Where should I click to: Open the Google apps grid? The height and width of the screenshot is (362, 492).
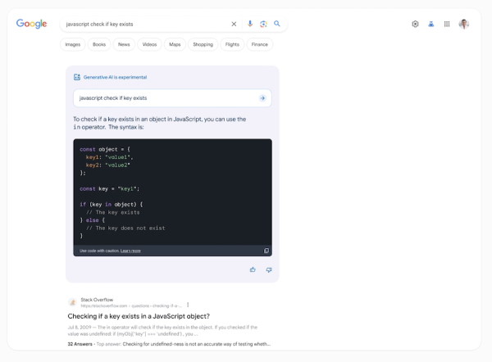(447, 24)
